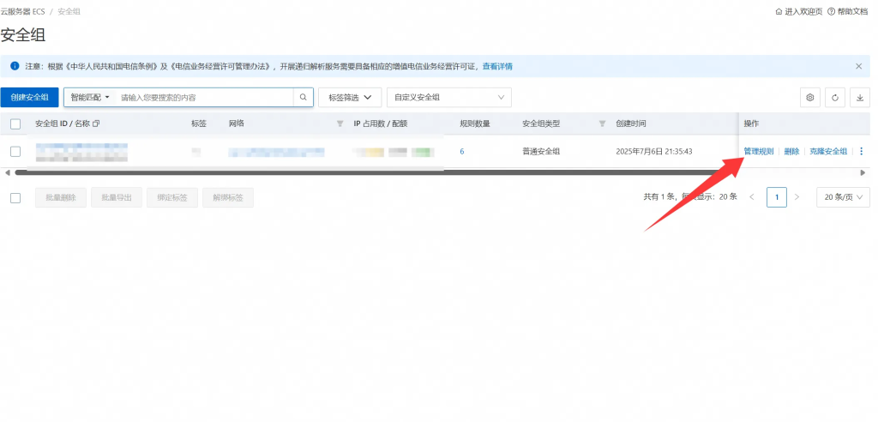Click the 创建安全组 button

(x=30, y=98)
